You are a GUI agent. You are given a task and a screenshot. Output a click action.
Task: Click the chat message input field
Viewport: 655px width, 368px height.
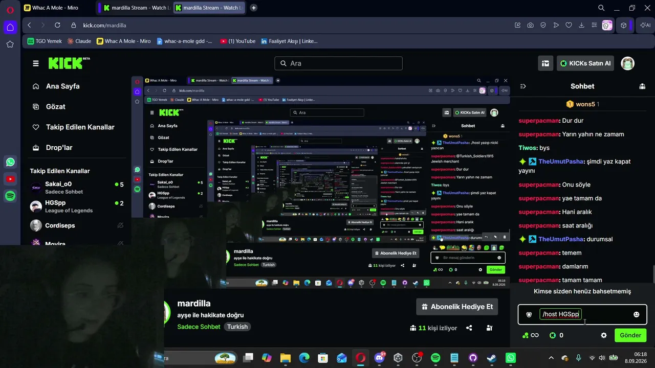[x=582, y=314]
